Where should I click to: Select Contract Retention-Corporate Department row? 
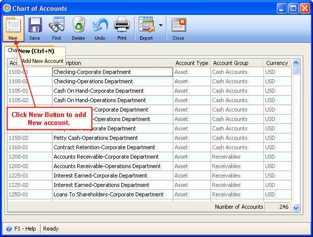click(104, 147)
